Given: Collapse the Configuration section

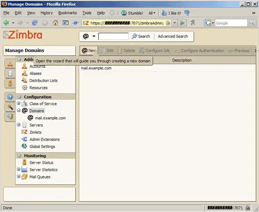Looking at the screenshot, I should [x=19, y=97].
